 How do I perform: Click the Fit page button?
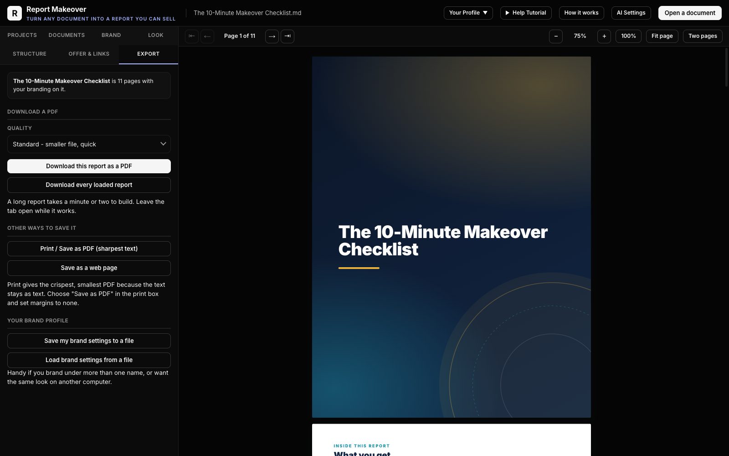click(x=662, y=36)
